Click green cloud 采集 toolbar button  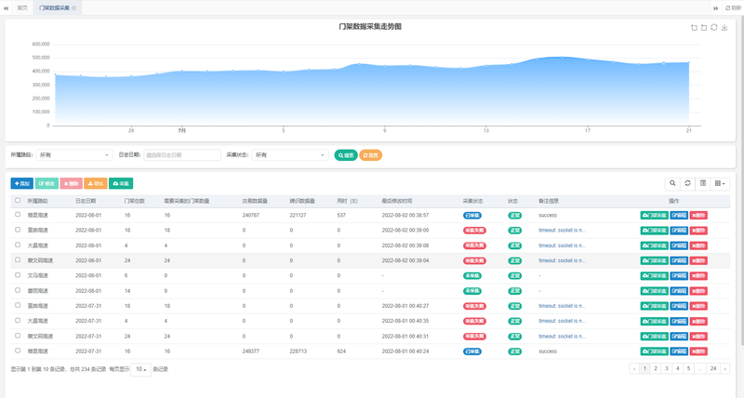[121, 183]
